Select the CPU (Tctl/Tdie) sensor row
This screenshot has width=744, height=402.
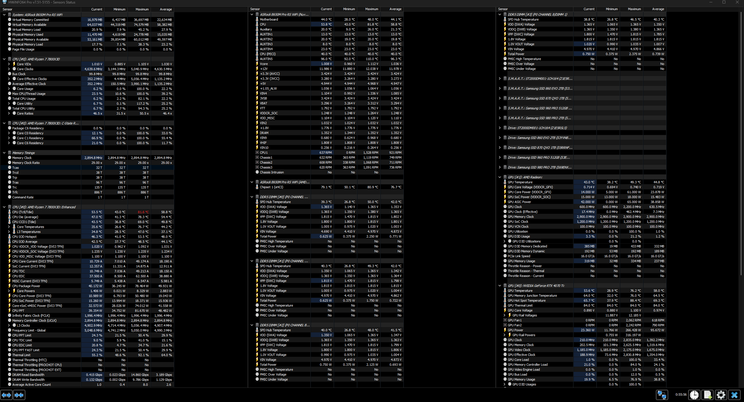pyautogui.click(x=23, y=212)
